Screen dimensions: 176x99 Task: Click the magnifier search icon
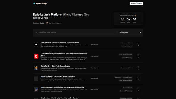point(37,32)
